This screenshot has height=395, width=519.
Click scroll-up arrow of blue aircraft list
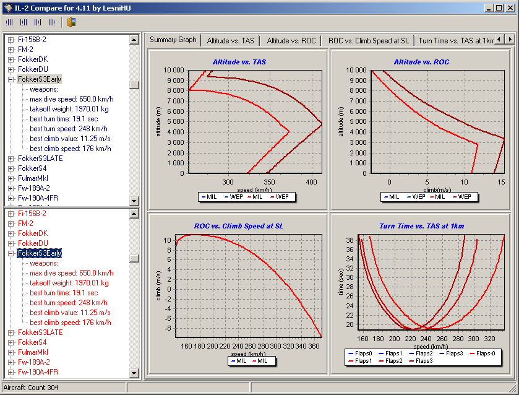pos(134,40)
